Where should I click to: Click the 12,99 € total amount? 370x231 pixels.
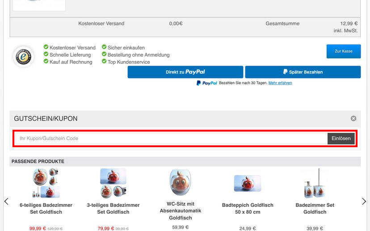[x=349, y=24]
